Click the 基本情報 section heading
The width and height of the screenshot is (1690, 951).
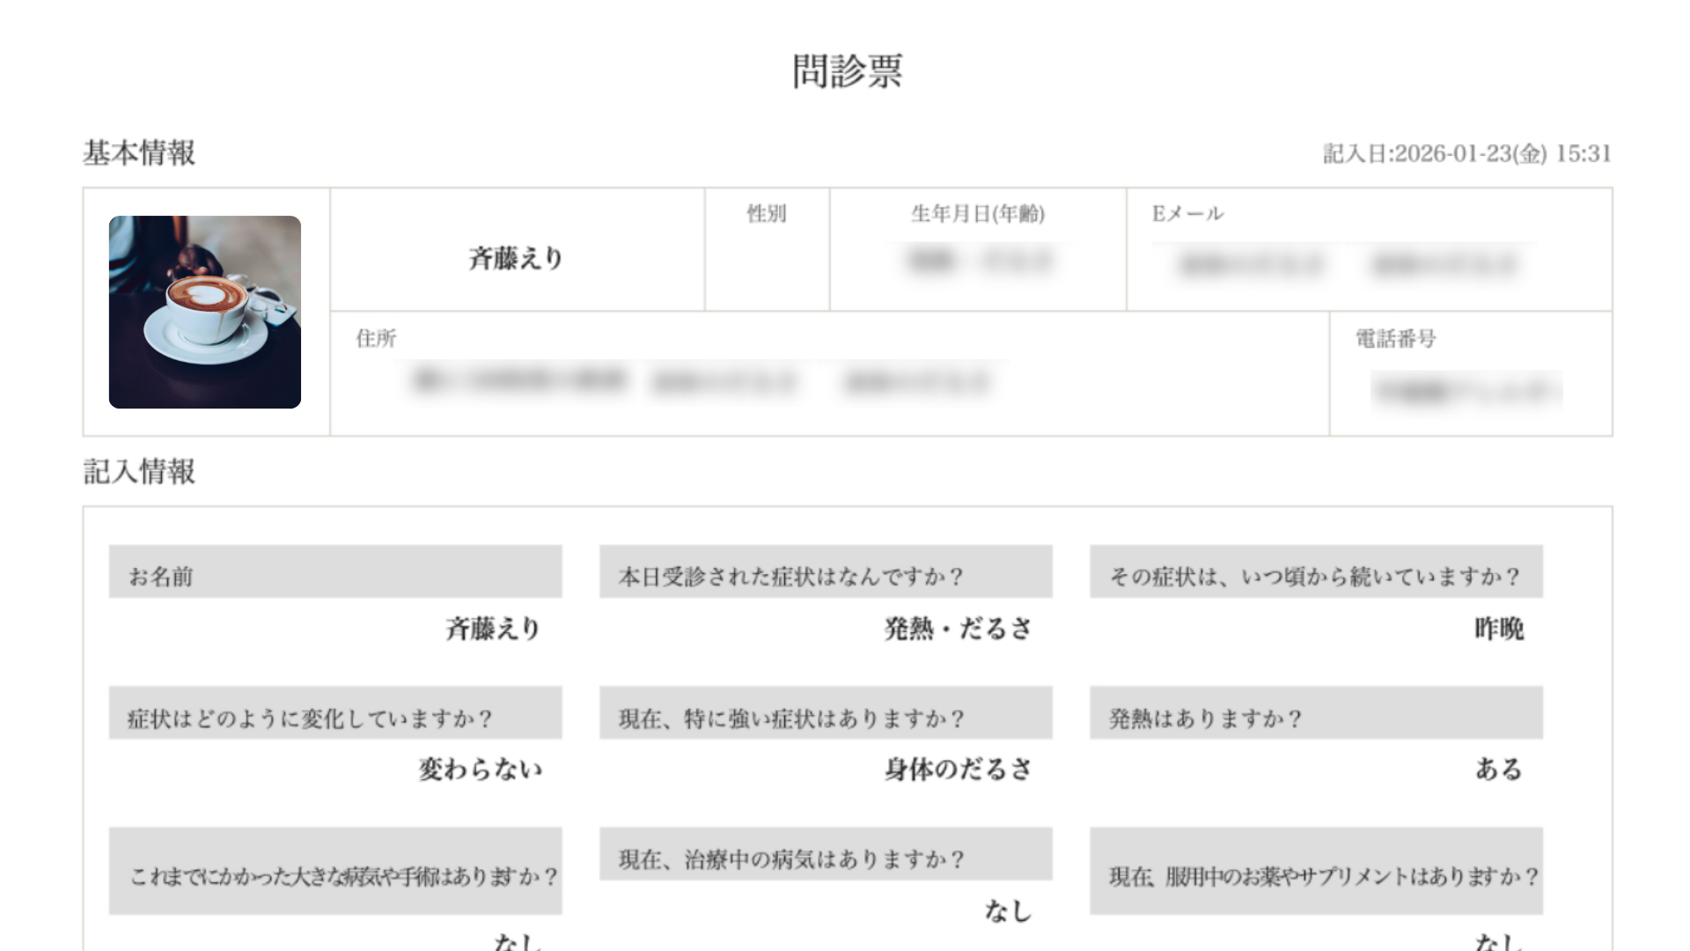coord(139,153)
